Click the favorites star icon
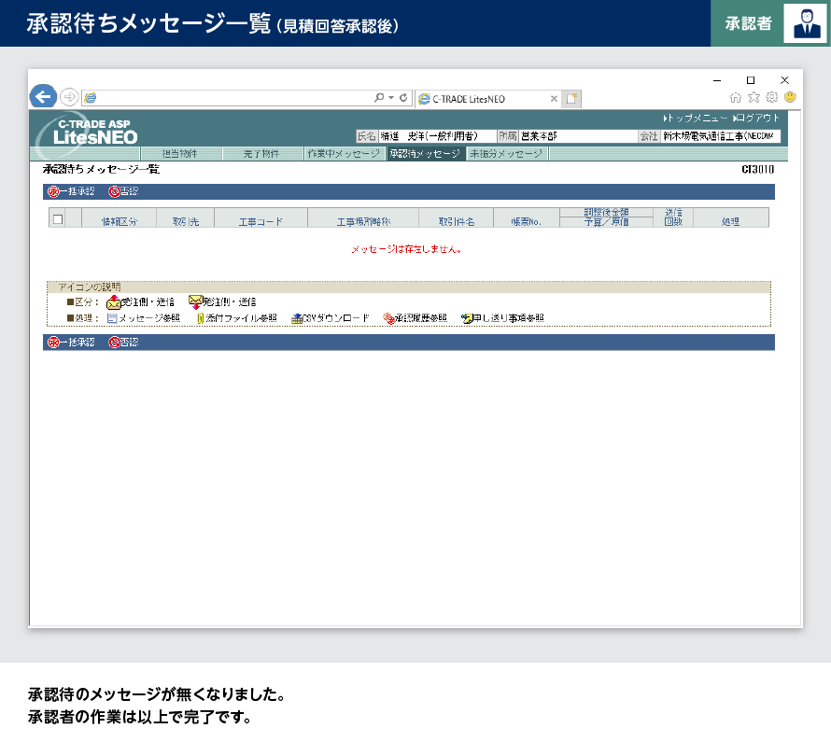831x756 pixels. point(754,97)
